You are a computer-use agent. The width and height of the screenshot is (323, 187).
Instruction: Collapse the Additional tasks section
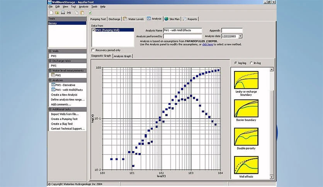50,109
